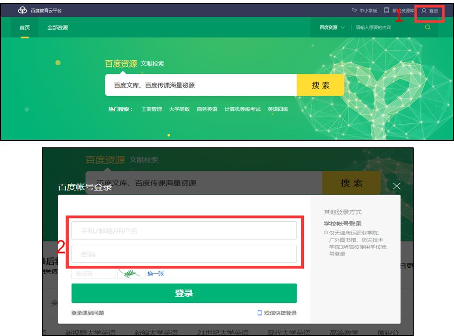The width and height of the screenshot is (454, 336).
Task: Click the cloud icon beside 中小学版
Action: click(x=354, y=11)
